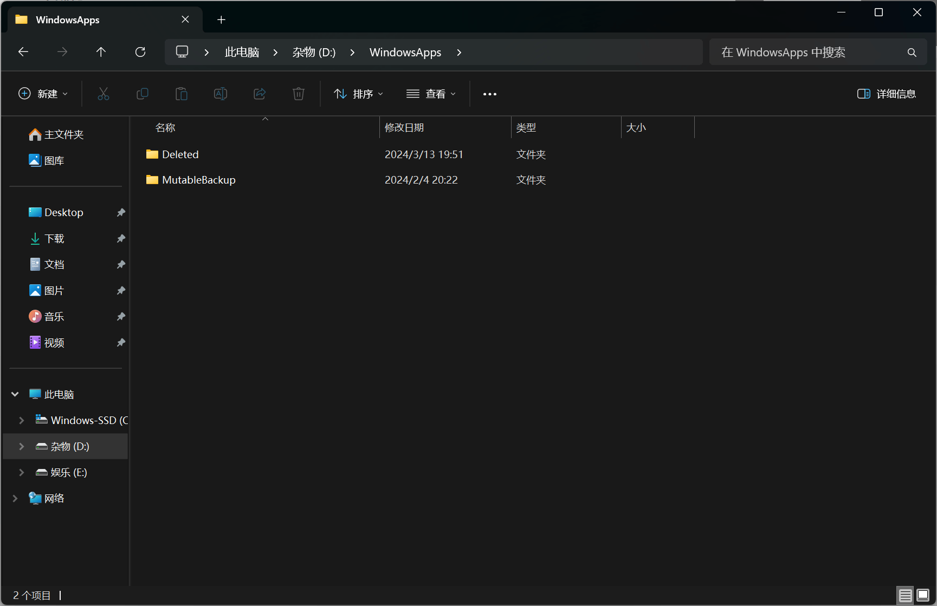The image size is (937, 606).
Task: Click the Share toolbar icon
Action: click(x=260, y=94)
